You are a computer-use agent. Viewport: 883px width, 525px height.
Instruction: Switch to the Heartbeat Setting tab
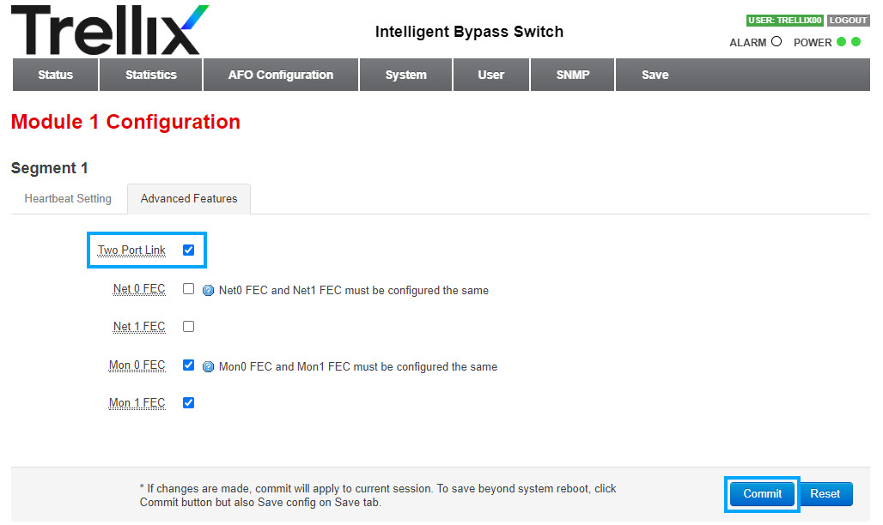(68, 199)
